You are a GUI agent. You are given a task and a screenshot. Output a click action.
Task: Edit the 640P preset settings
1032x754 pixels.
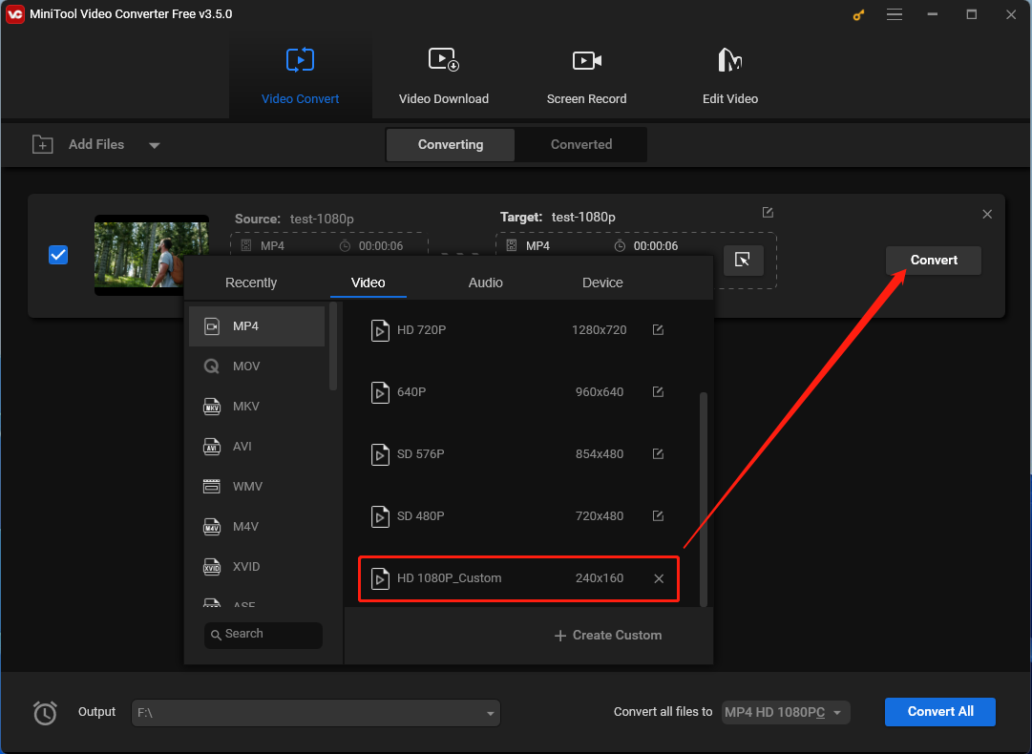coord(658,391)
